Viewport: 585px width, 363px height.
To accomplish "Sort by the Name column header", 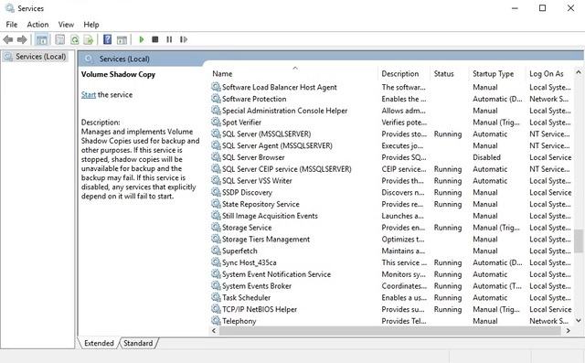I will coord(294,74).
